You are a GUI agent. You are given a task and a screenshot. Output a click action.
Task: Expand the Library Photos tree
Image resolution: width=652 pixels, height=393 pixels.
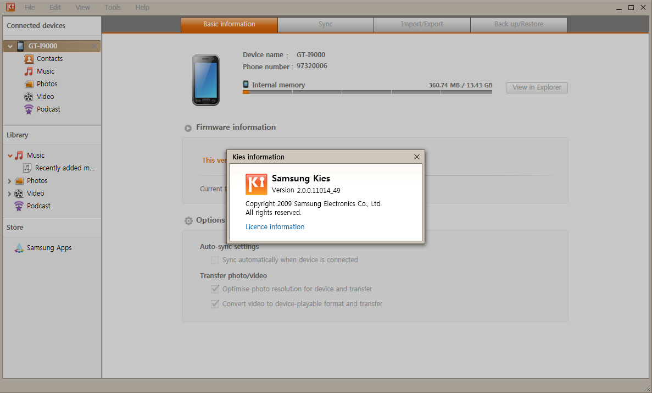[9, 181]
